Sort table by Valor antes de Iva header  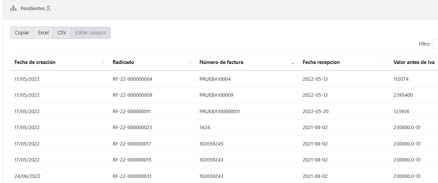point(414,62)
